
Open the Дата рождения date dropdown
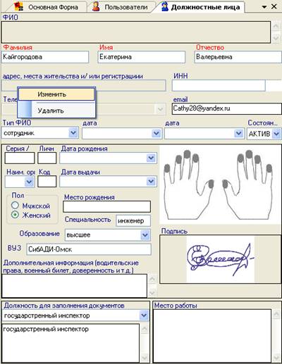pos(151,158)
